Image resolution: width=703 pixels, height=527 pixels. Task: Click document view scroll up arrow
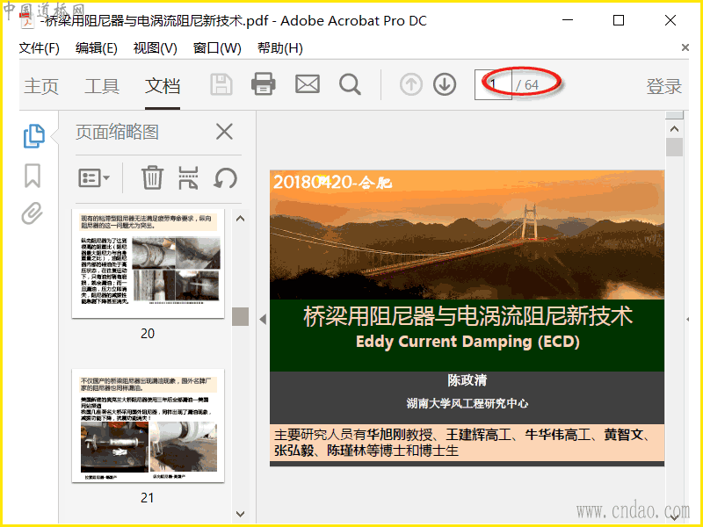pos(674,129)
